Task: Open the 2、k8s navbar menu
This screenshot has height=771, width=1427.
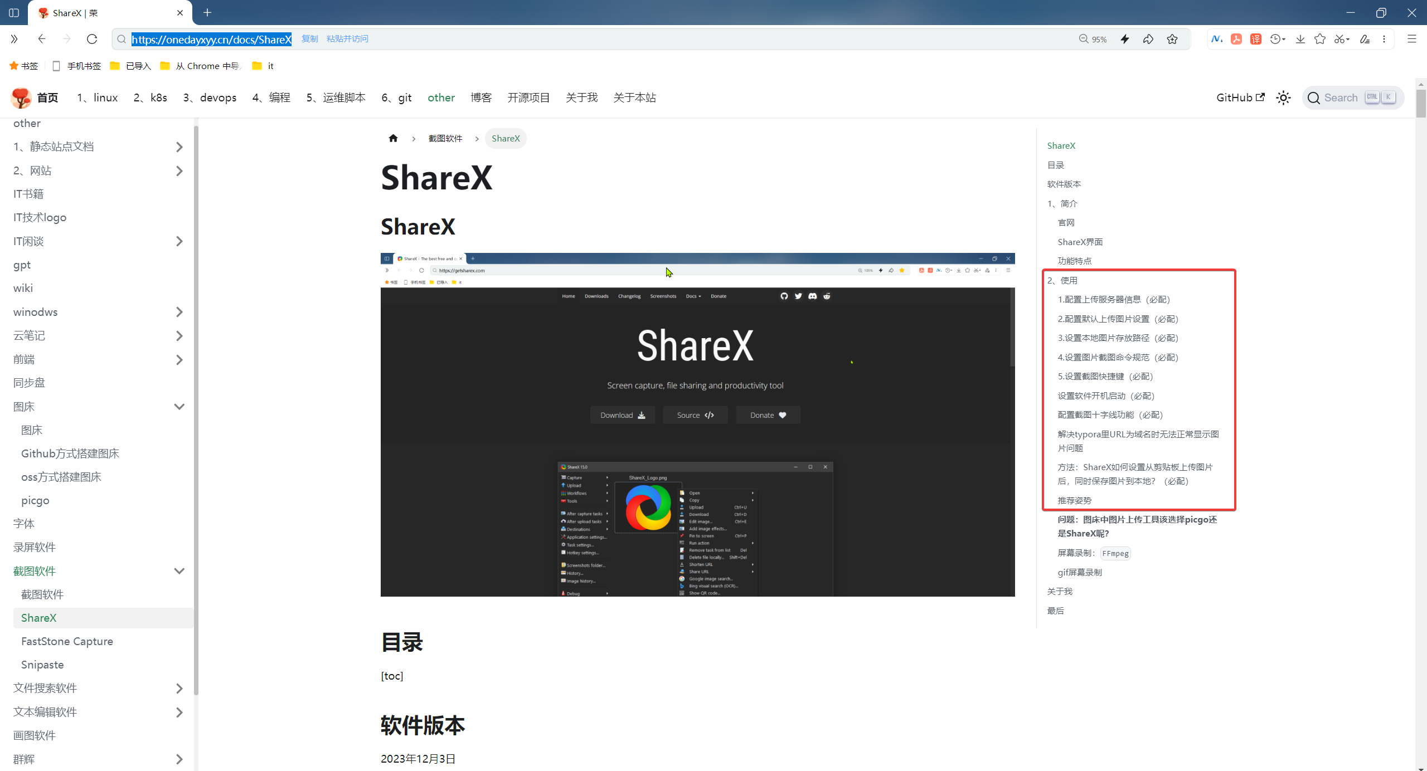Action: coord(151,97)
